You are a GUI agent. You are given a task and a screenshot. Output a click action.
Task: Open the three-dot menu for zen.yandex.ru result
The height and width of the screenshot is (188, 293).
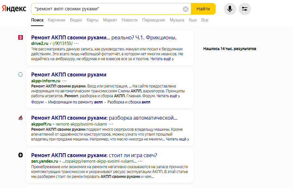140,161
